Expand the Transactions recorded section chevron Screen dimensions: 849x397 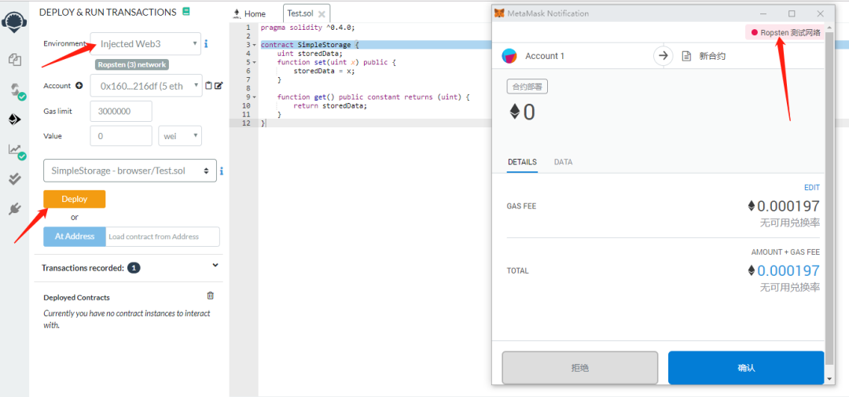(x=215, y=265)
